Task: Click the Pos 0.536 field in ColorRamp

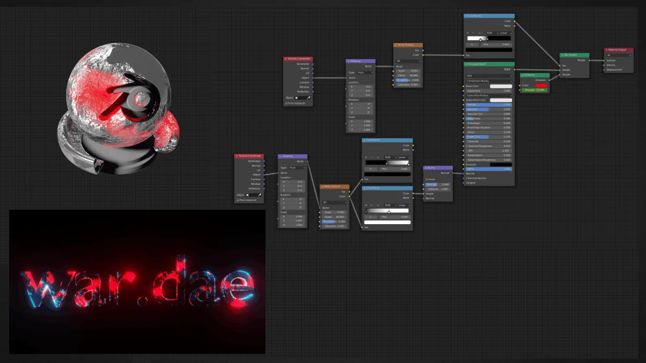Action: tap(395, 217)
